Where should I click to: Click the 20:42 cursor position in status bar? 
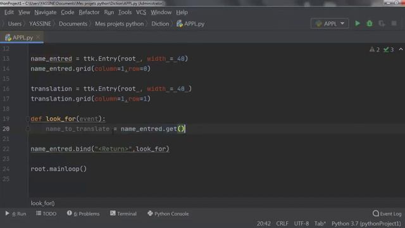[263, 224]
